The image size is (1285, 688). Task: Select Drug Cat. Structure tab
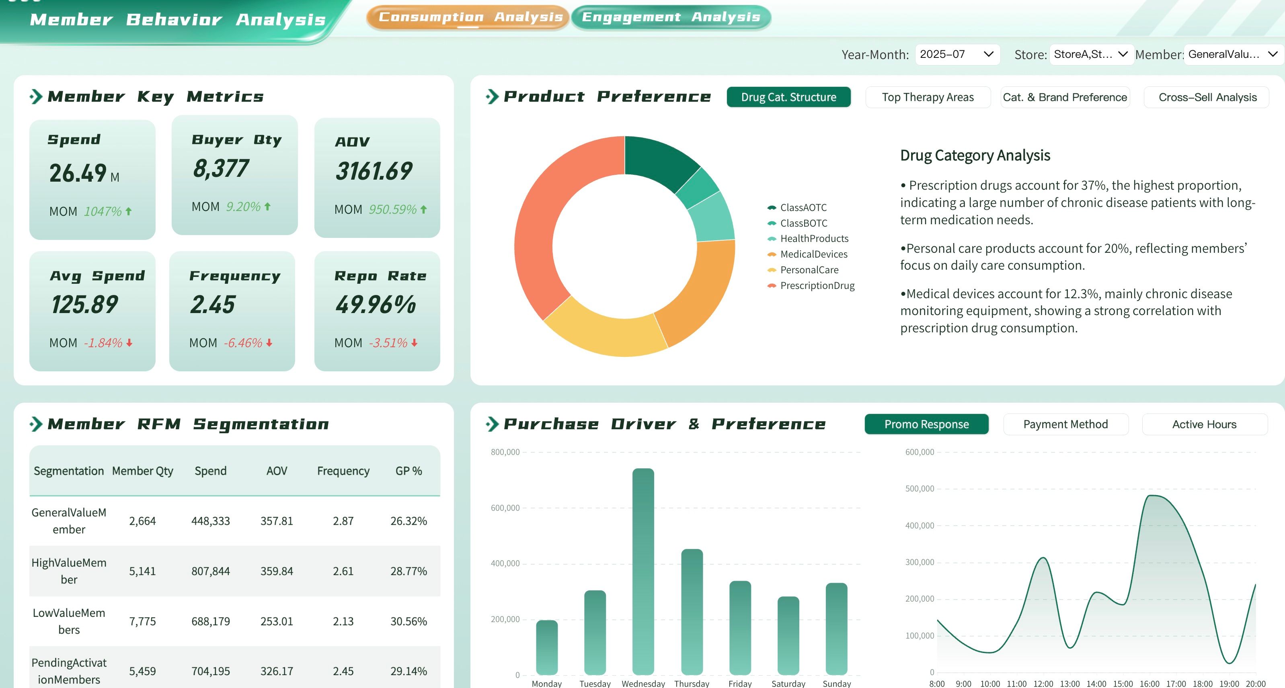[789, 97]
